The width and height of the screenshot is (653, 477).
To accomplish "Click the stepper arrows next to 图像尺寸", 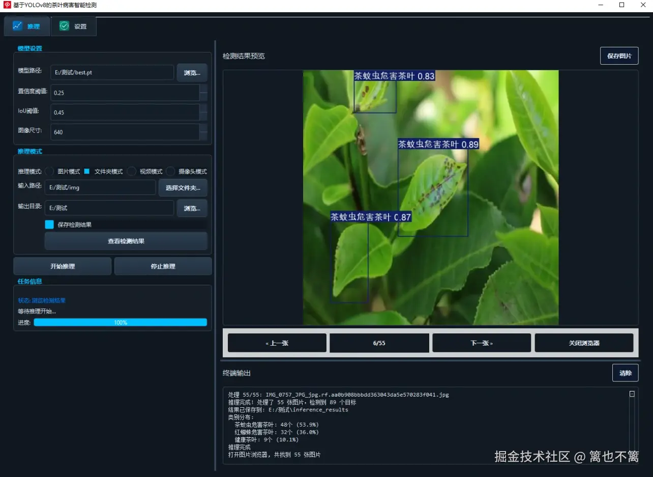I will click(x=203, y=132).
